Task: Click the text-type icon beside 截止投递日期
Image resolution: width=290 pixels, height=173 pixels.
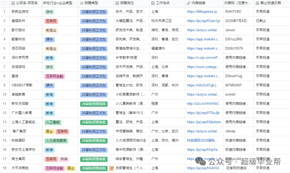Action: click(258, 3)
